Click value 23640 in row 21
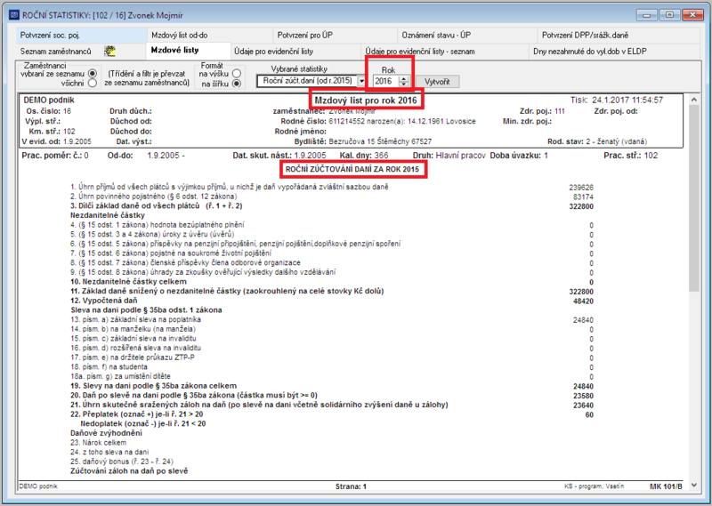Screen dimensions: 712x506 click(x=583, y=406)
